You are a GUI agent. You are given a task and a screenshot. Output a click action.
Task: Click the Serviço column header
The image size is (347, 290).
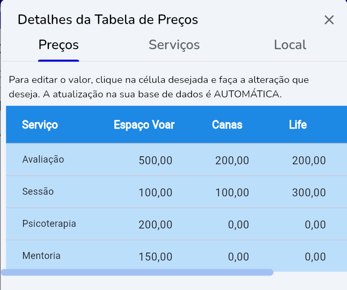(x=40, y=125)
